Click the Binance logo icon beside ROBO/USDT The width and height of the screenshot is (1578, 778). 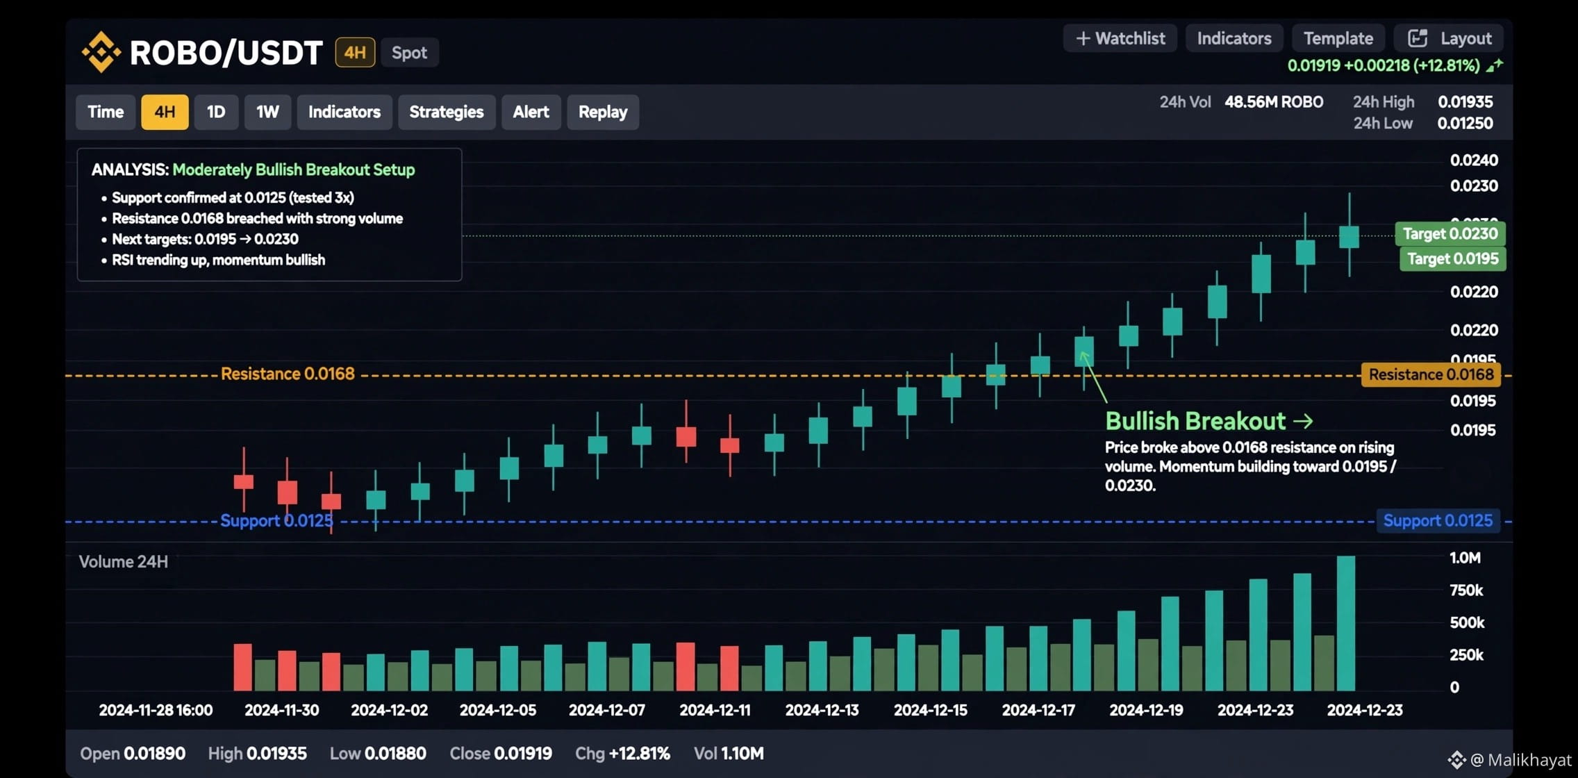tap(101, 52)
